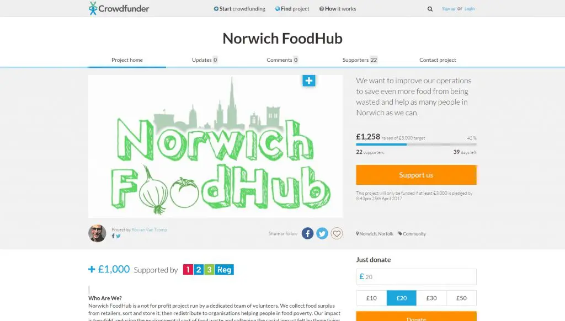Share project via Twitter circle icon
The image size is (565, 321).
click(x=322, y=233)
